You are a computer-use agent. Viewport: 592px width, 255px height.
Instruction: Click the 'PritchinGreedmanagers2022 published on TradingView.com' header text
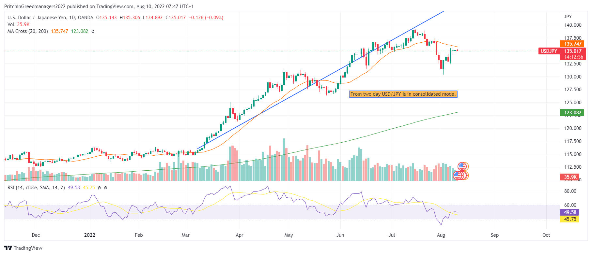(x=69, y=7)
